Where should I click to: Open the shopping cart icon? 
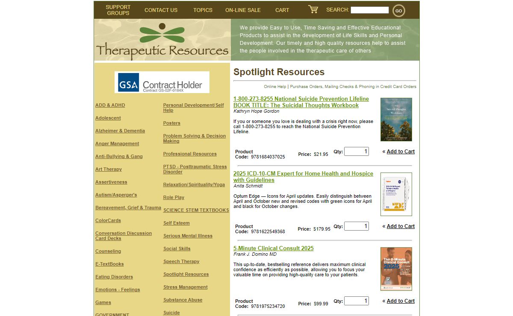pyautogui.click(x=313, y=9)
